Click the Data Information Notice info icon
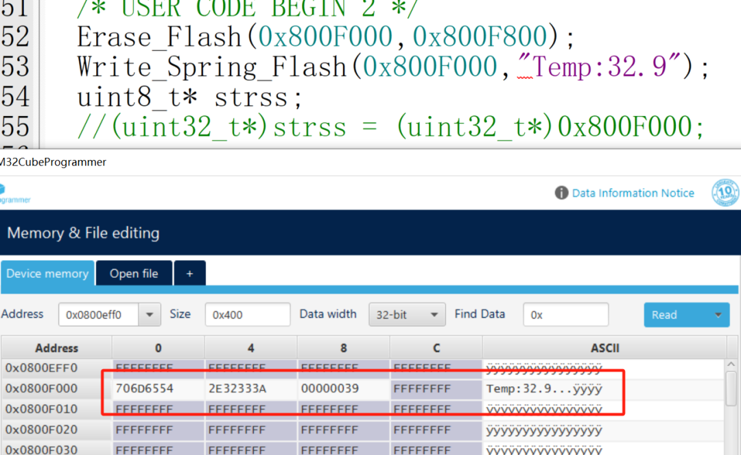The width and height of the screenshot is (741, 455). [x=561, y=193]
